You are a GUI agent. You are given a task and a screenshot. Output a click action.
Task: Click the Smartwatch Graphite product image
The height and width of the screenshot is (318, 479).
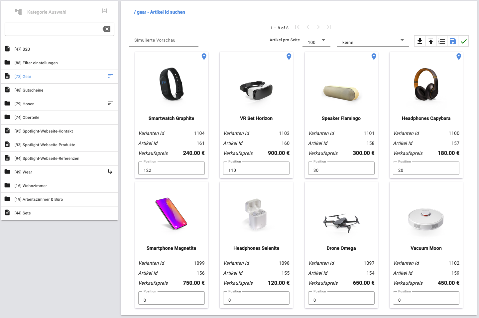[171, 84]
